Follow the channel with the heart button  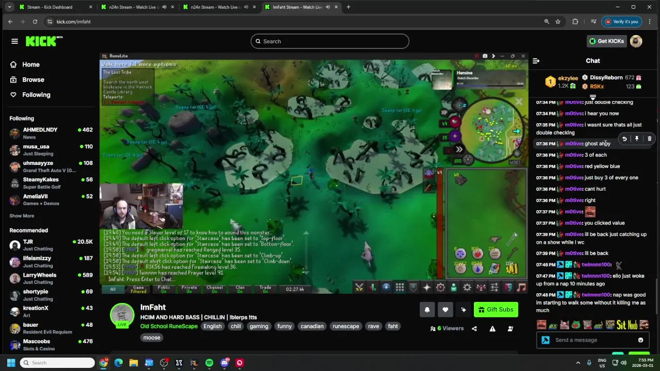[445, 310]
